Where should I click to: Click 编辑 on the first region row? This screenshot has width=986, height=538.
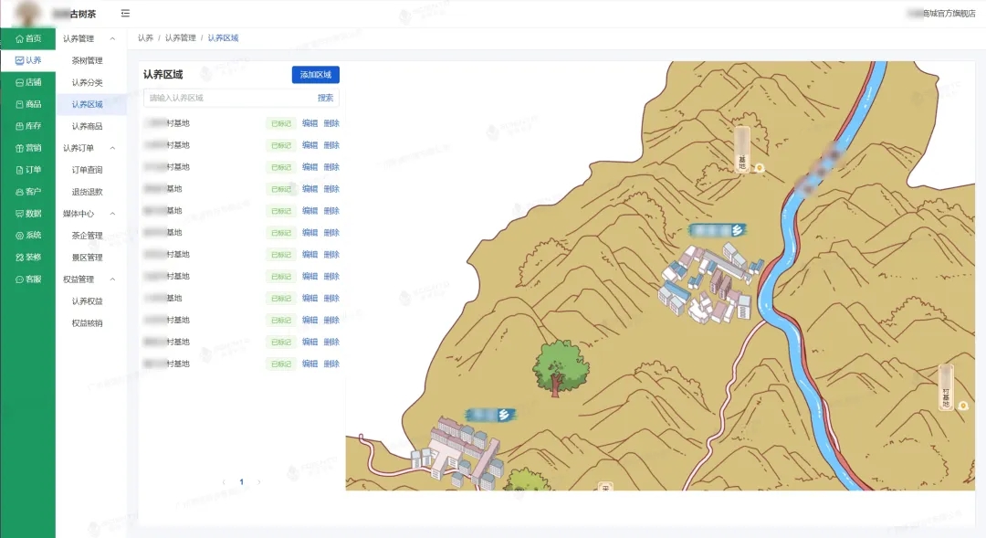pos(309,123)
